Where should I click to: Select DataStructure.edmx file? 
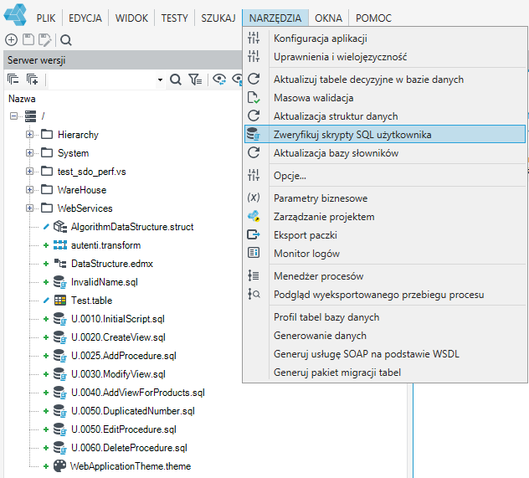112,264
